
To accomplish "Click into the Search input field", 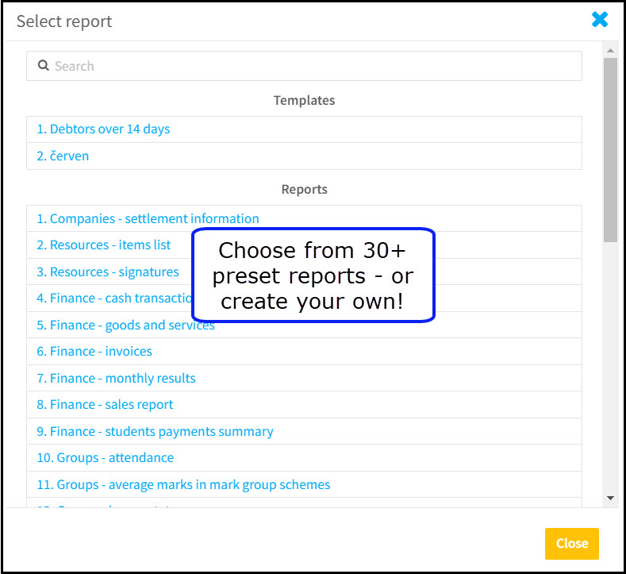I will (x=304, y=66).
